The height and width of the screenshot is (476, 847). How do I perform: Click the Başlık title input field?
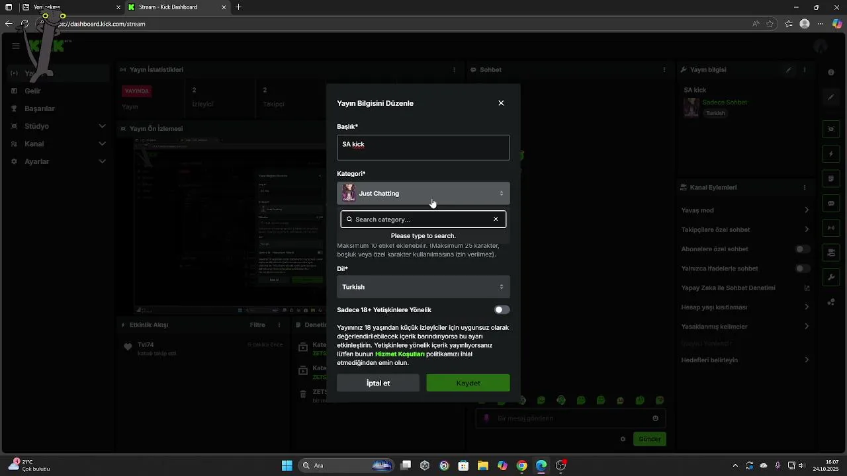point(423,148)
